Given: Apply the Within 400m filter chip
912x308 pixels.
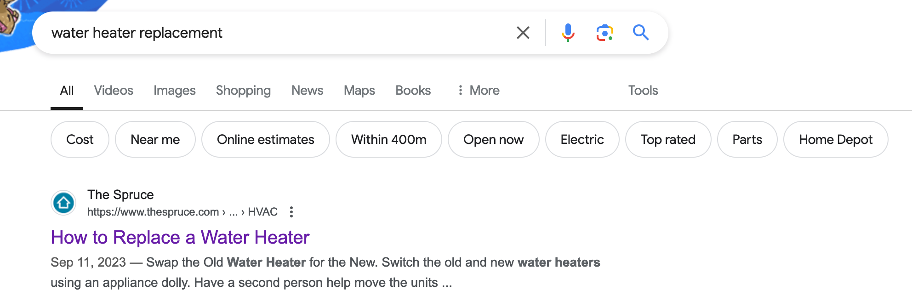Looking at the screenshot, I should pyautogui.click(x=388, y=139).
